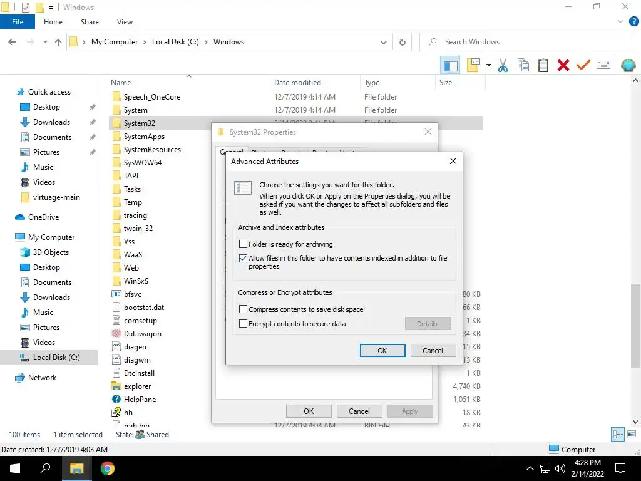Check Encrypt contents to secure data
Image resolution: width=641 pixels, height=481 pixels.
point(243,324)
